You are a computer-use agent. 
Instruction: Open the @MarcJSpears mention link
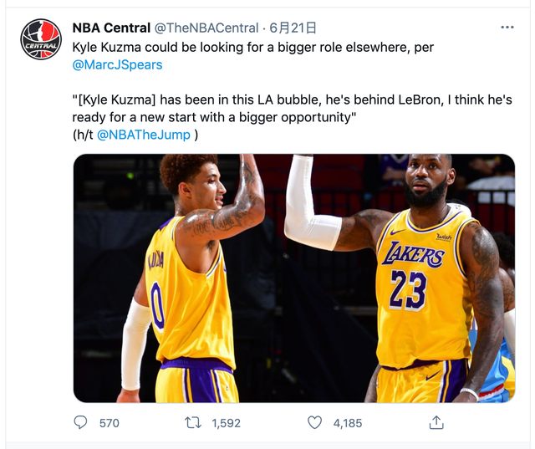[x=118, y=64]
